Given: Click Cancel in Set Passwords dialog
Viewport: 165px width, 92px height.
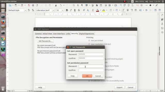Looking at the screenshot, I should [x=98, y=76].
